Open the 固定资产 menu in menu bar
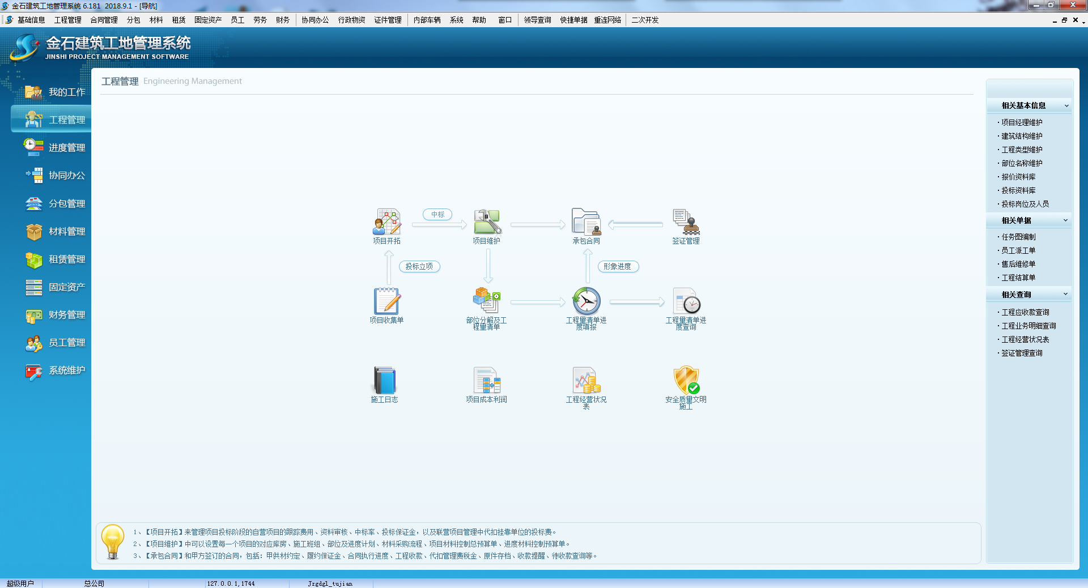This screenshot has height=588, width=1088. point(208,20)
